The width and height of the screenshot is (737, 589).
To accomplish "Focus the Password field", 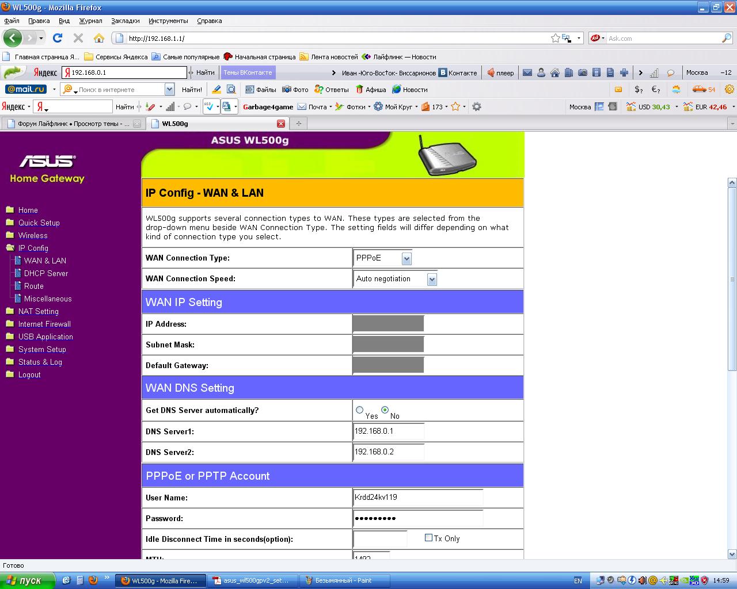I will (x=418, y=518).
